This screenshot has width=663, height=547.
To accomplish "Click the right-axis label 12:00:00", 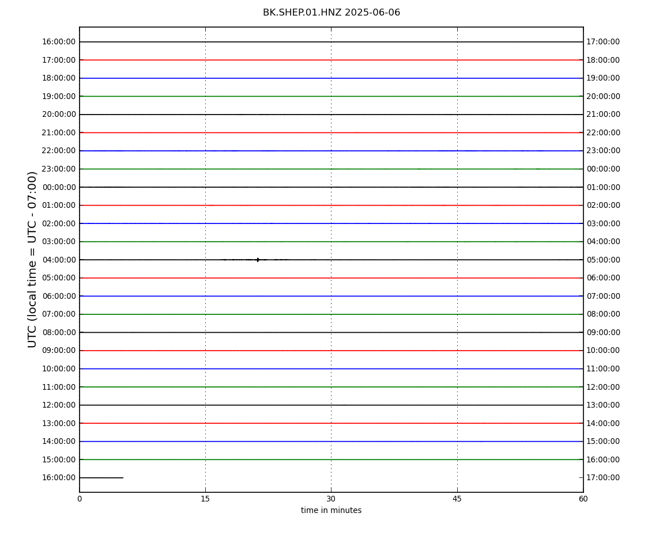I will tap(603, 387).
